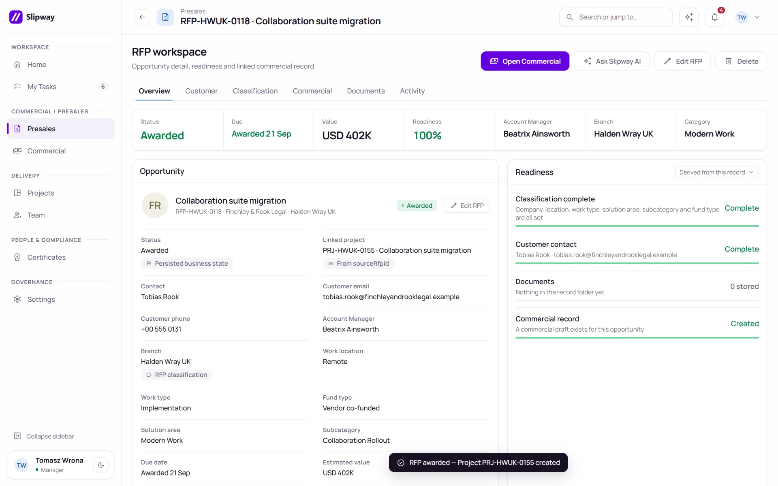Click Edit RFP in Opportunity card
This screenshot has width=778, height=486.
pos(466,205)
